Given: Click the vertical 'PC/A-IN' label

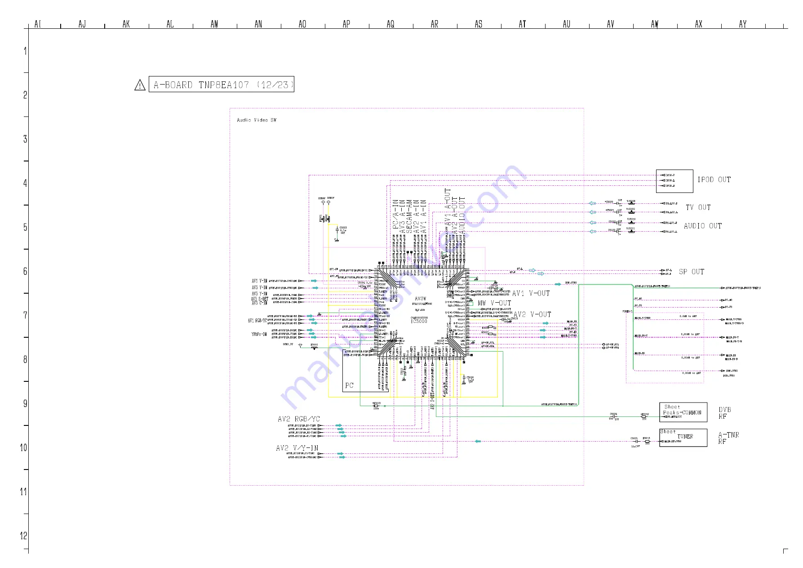Looking at the screenshot, I should 395,214.
